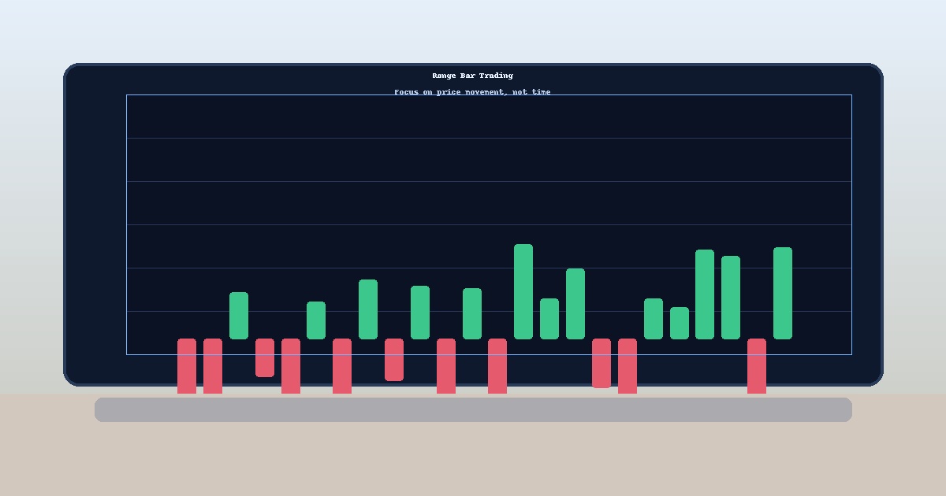Click the topmost horizontal gridline in chart

click(x=489, y=138)
